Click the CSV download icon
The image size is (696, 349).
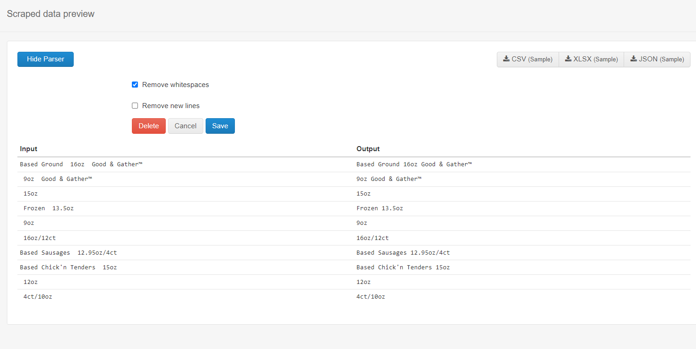point(506,59)
